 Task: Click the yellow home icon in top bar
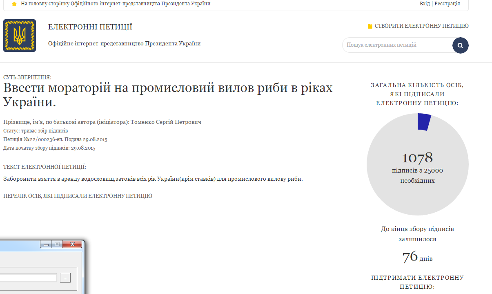(x=14, y=4)
